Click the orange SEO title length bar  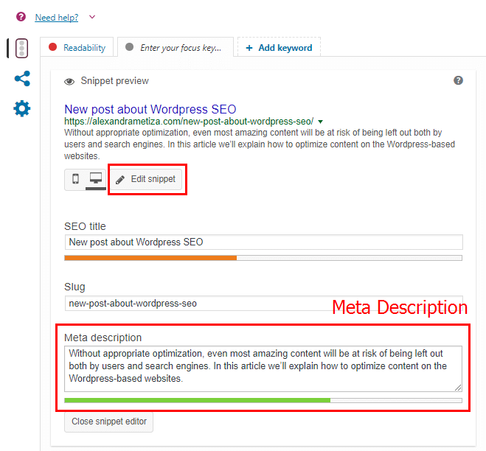(x=150, y=258)
